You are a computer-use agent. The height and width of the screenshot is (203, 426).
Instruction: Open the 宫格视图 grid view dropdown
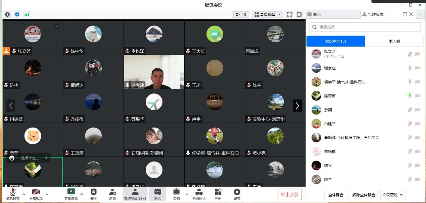(x=268, y=14)
